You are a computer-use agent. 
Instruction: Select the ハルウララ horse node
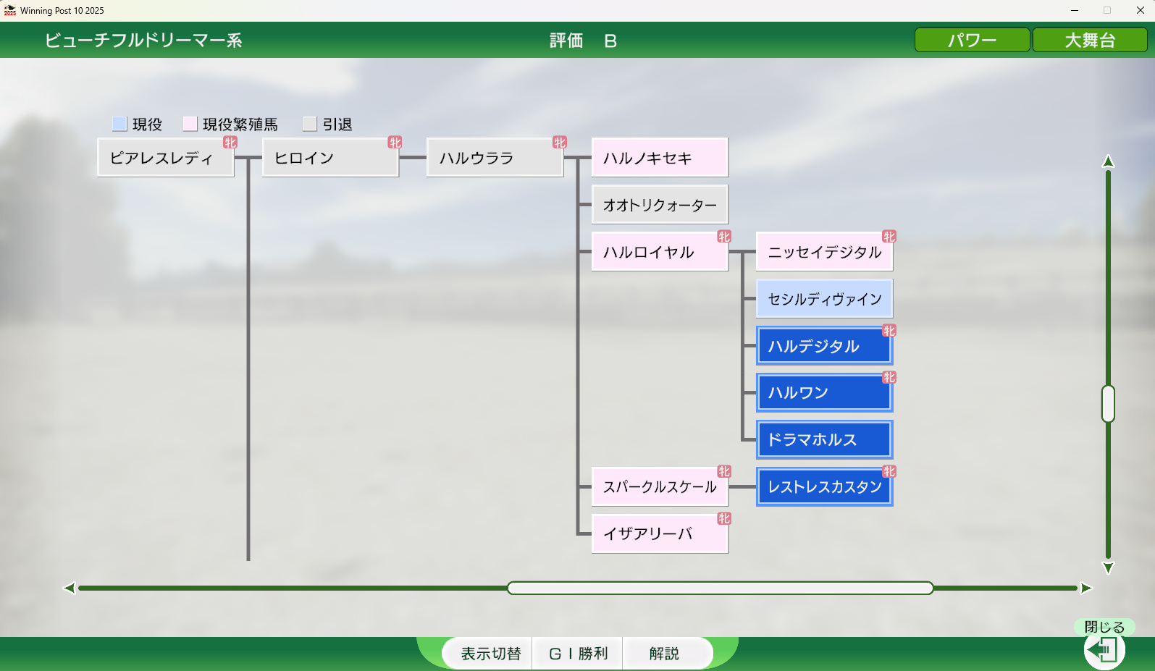point(495,158)
